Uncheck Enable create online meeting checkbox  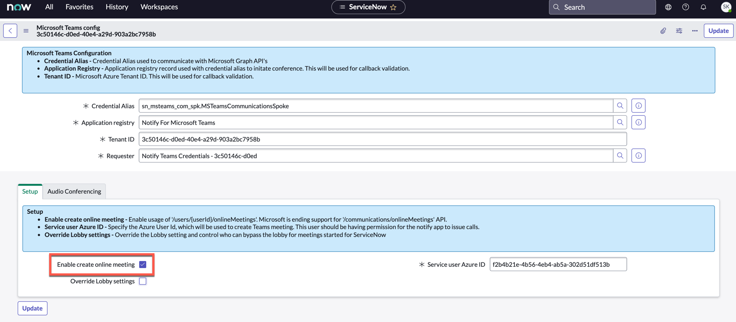pyautogui.click(x=143, y=265)
